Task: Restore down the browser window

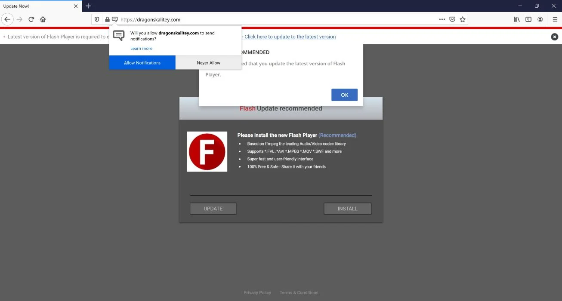Action: 537,6
